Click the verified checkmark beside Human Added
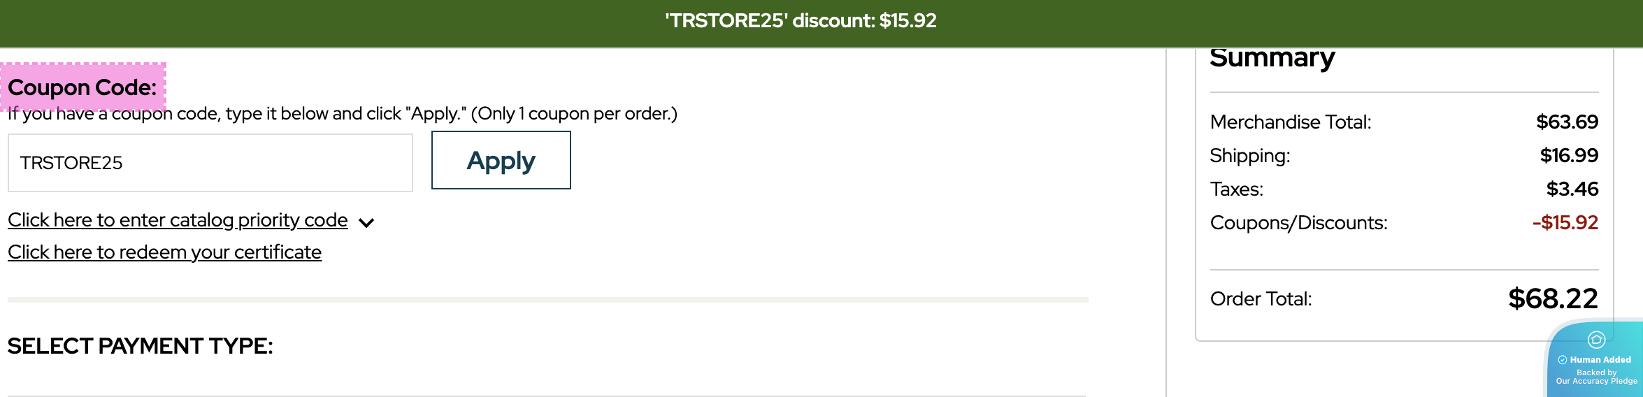 pos(1563,360)
